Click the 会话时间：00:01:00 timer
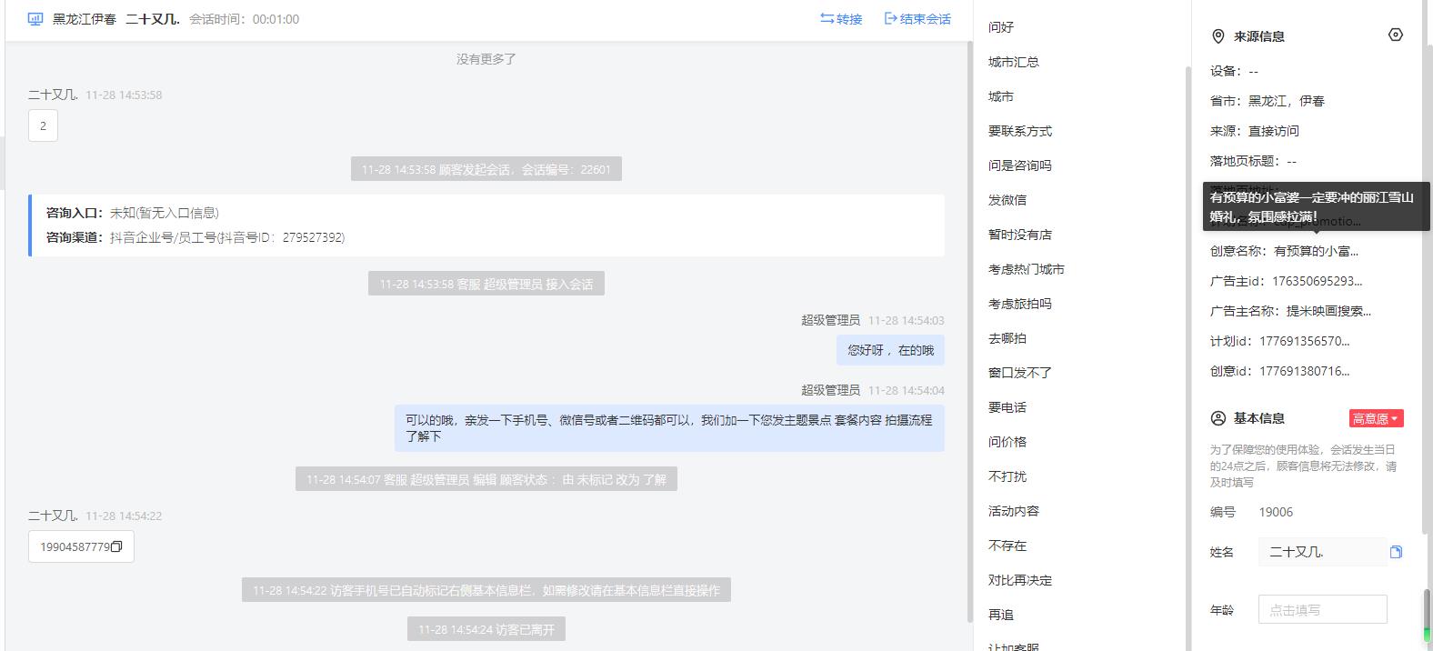 click(244, 18)
